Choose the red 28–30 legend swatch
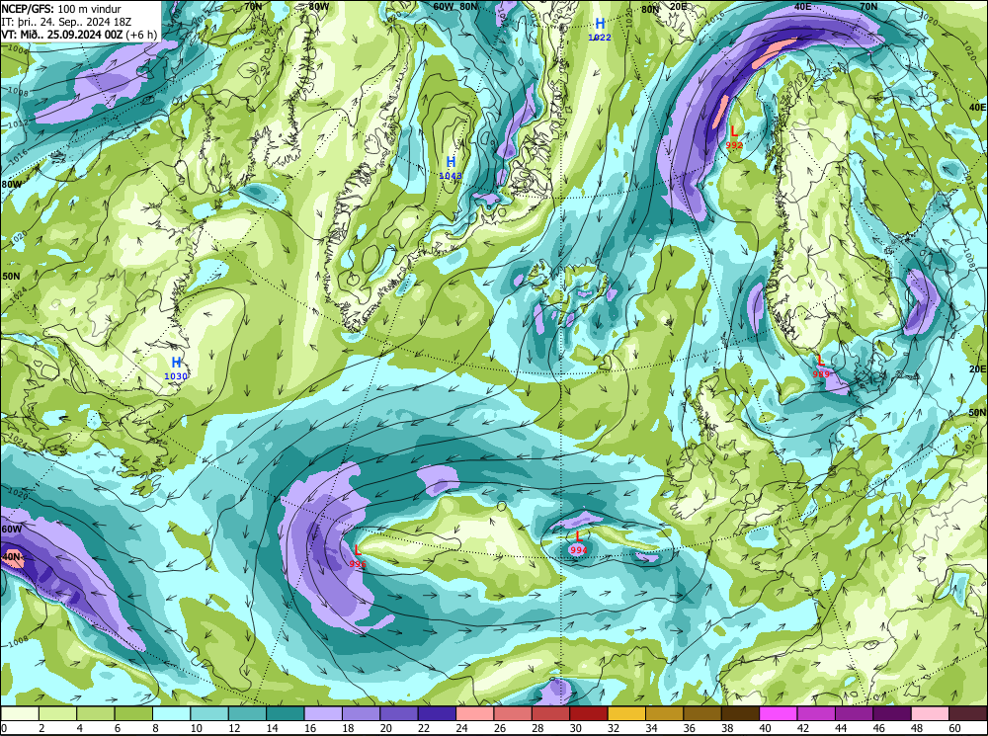This screenshot has height=736, width=988. (x=550, y=713)
